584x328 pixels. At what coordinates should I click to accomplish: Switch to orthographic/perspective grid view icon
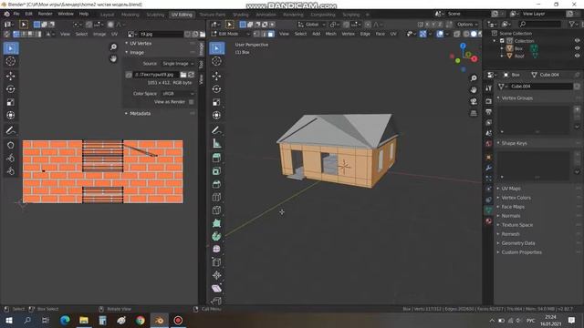[x=474, y=113]
